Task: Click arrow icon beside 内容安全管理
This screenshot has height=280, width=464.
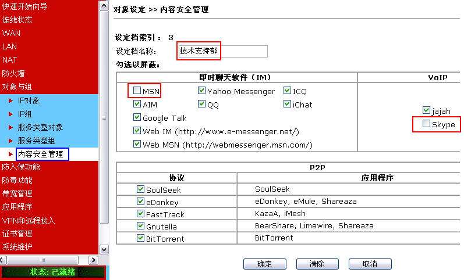Action: pos(10,154)
